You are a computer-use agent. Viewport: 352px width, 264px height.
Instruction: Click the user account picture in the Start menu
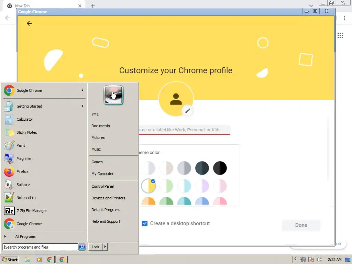coord(113,95)
